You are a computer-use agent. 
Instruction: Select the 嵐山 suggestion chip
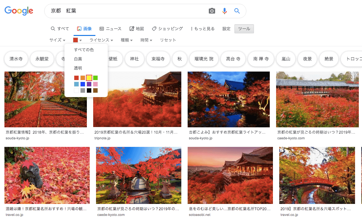(286, 59)
